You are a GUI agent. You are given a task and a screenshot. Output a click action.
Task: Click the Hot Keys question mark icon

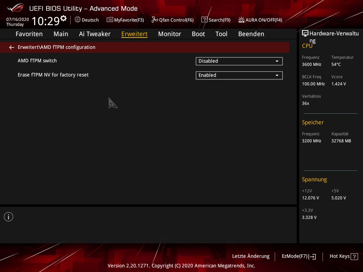[x=354, y=256]
